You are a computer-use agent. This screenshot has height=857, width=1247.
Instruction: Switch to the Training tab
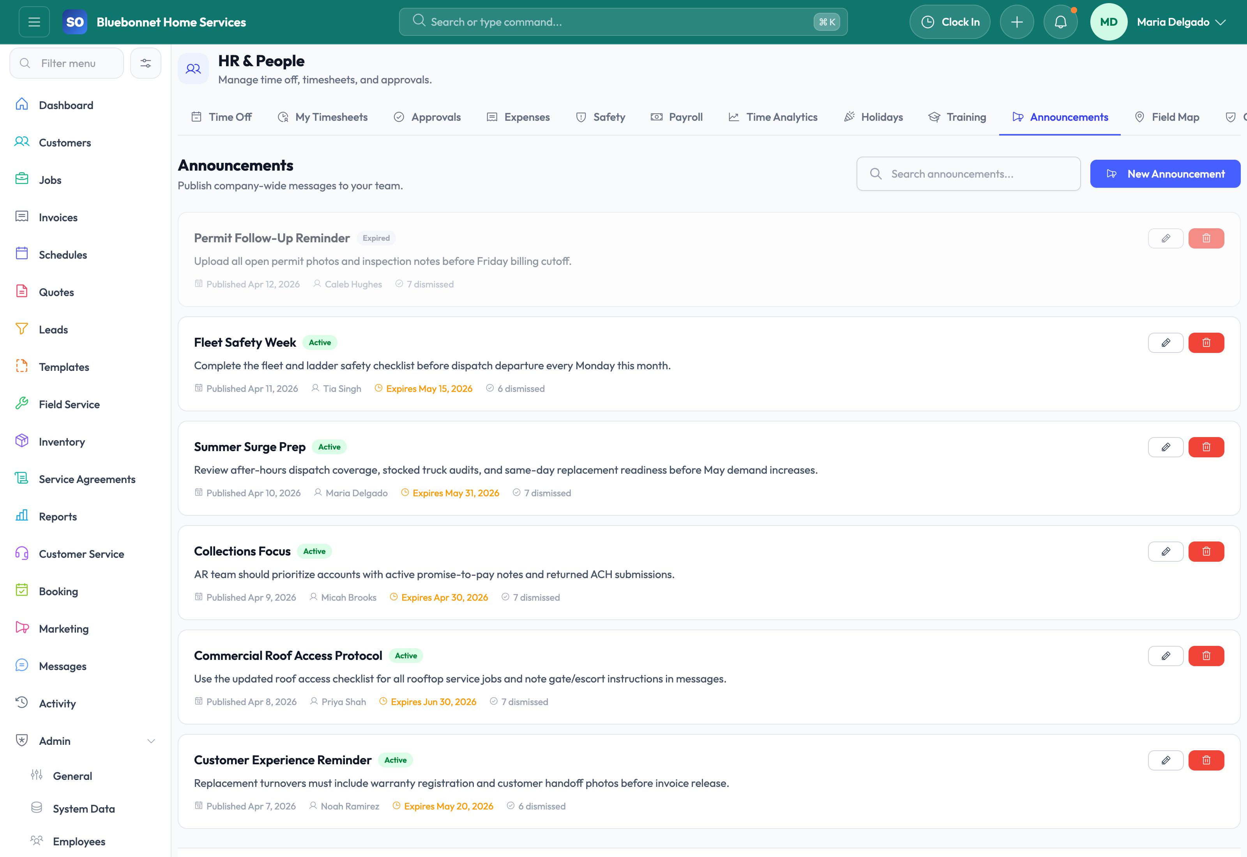(957, 117)
